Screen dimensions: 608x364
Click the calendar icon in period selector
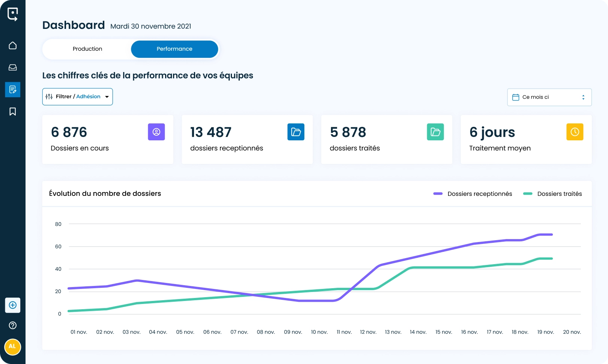[x=516, y=97]
